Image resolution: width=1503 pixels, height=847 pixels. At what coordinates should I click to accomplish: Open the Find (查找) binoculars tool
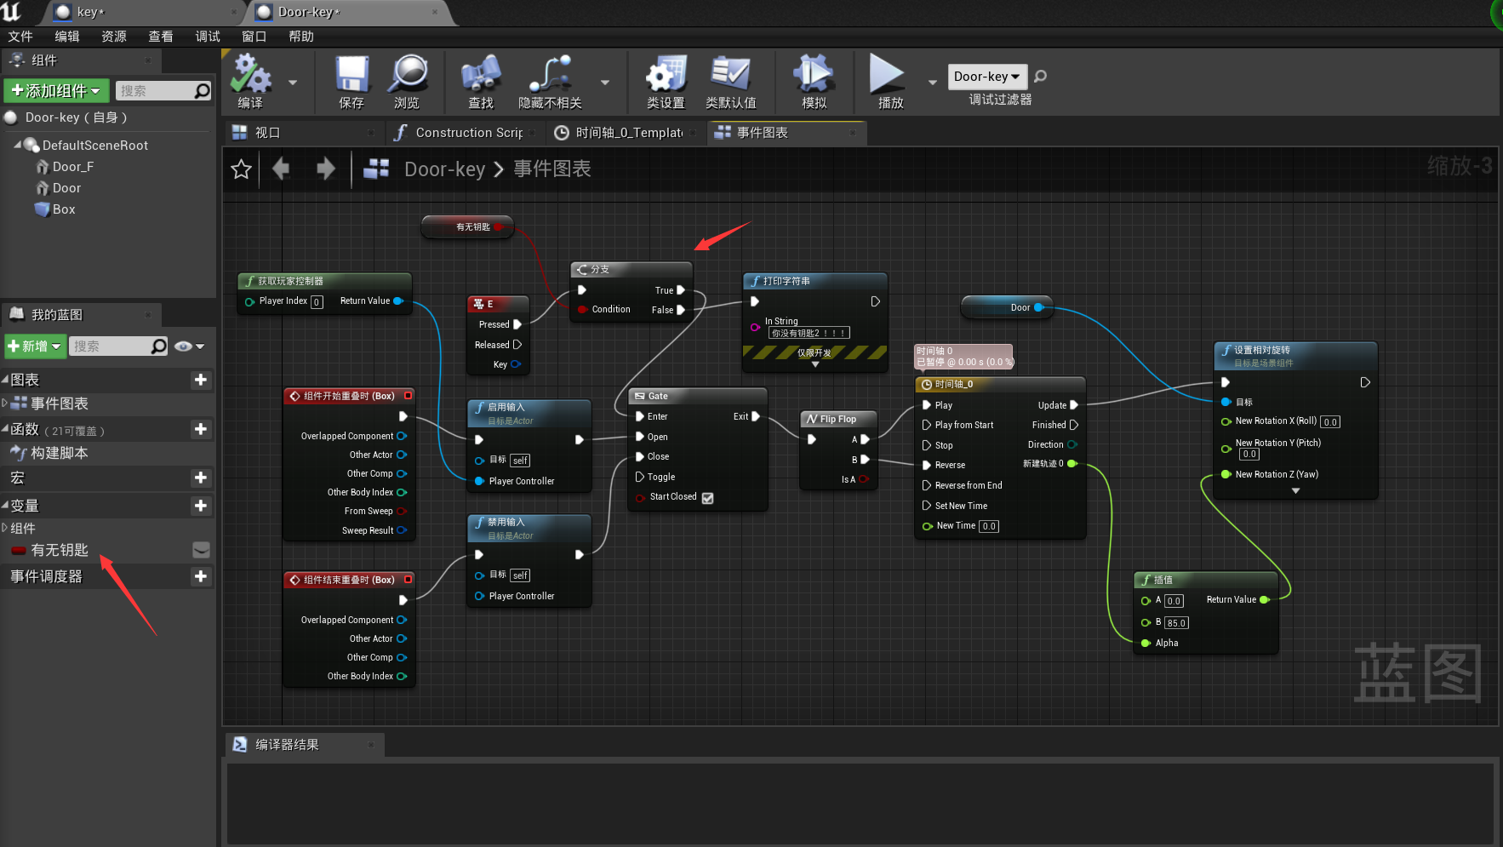pyautogui.click(x=481, y=75)
